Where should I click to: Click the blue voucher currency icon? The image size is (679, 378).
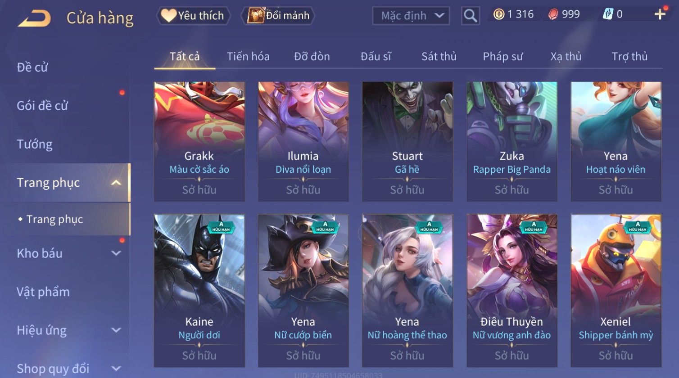click(608, 14)
